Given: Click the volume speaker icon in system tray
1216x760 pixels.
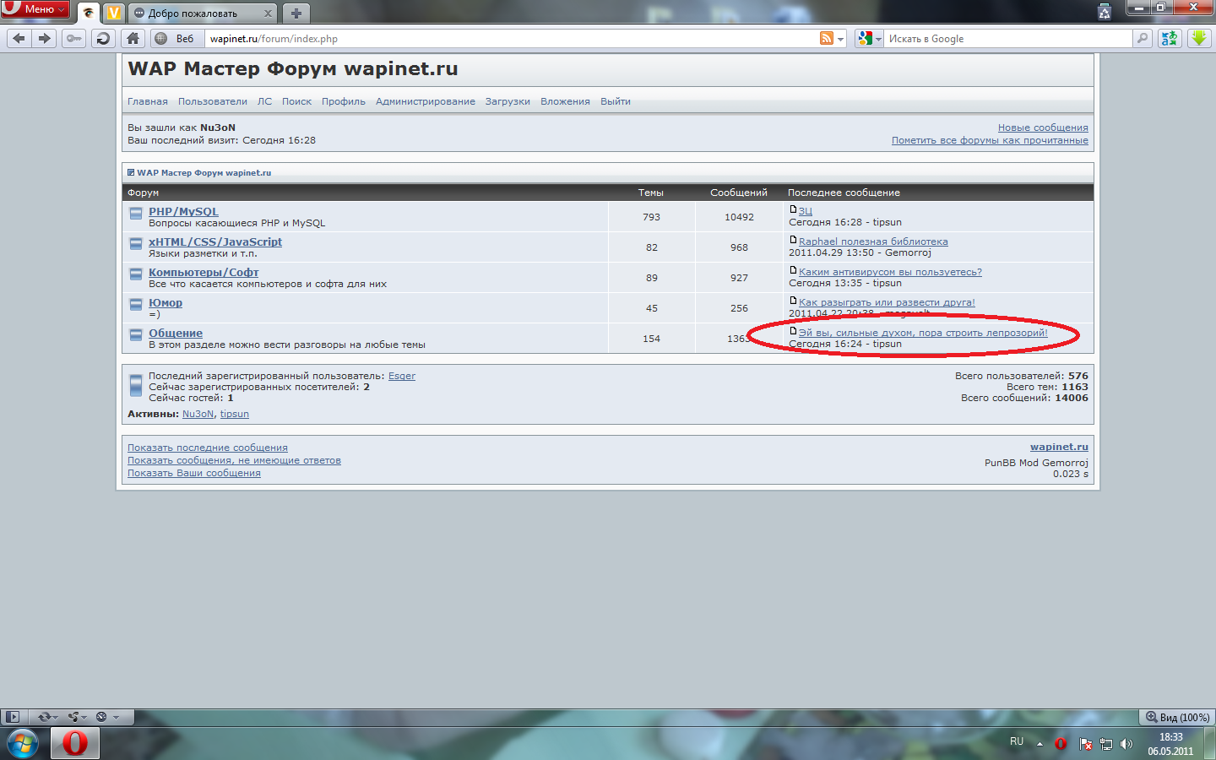Looking at the screenshot, I should coord(1126,744).
